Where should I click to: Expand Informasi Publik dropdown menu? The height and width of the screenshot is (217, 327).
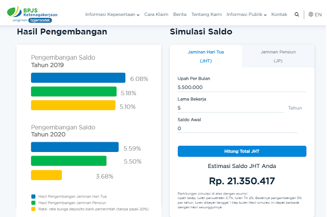tap(246, 14)
